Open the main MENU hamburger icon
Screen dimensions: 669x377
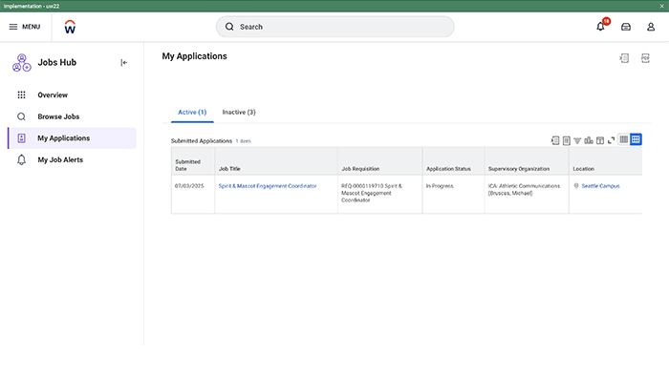13,27
